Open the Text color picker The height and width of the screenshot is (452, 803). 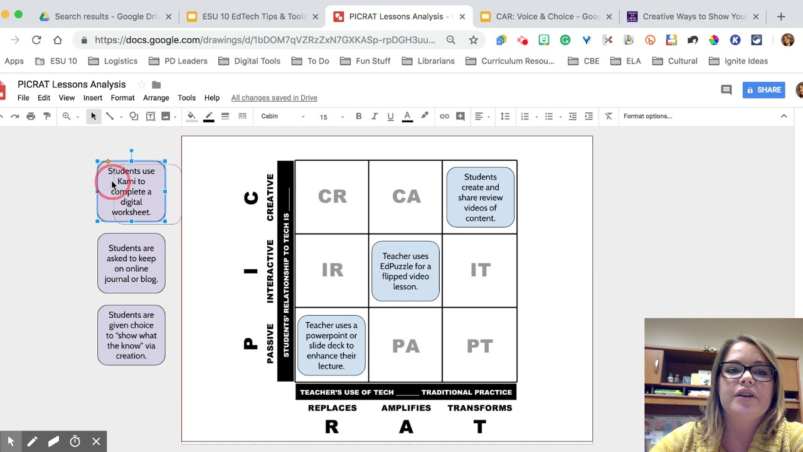pyautogui.click(x=407, y=116)
